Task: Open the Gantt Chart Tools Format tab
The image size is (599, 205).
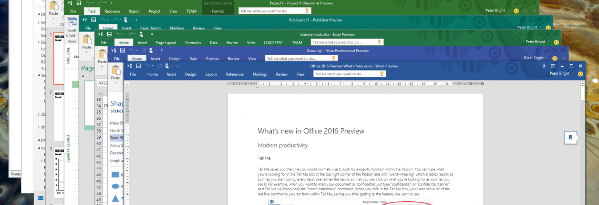Action: point(218,11)
